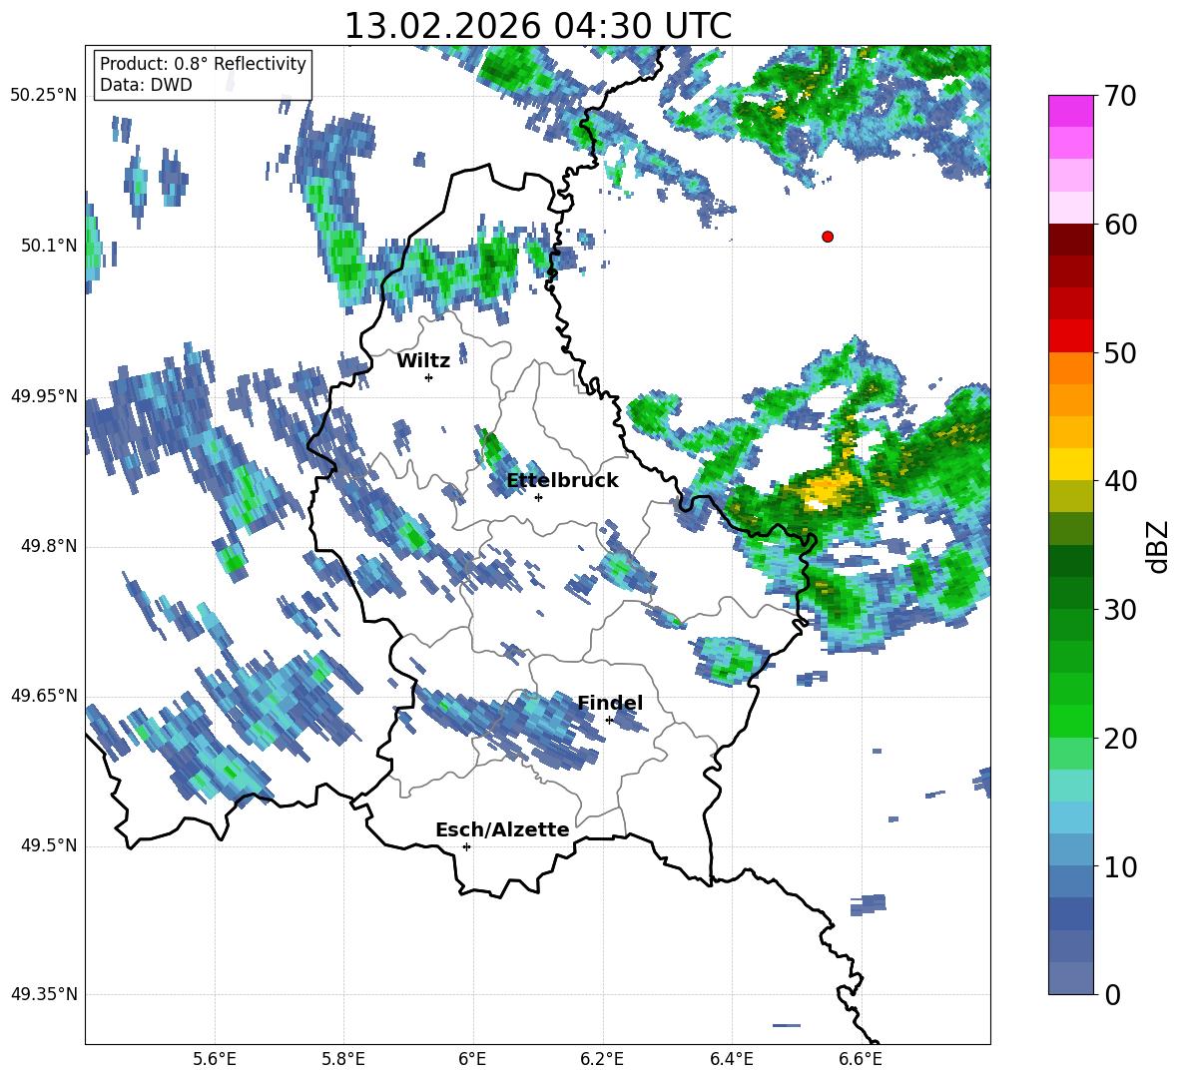Click the Wiltz cross marker
Screen dimensions: 1182x1079
click(x=429, y=377)
